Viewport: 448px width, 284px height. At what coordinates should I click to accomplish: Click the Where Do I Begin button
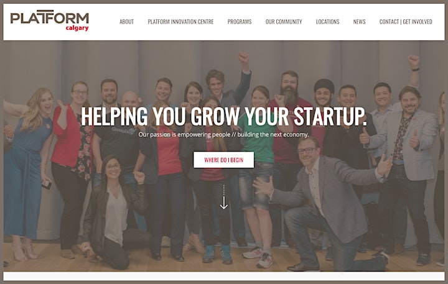click(224, 160)
